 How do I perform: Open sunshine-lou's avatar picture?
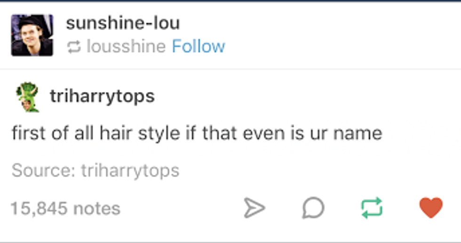pos(32,35)
